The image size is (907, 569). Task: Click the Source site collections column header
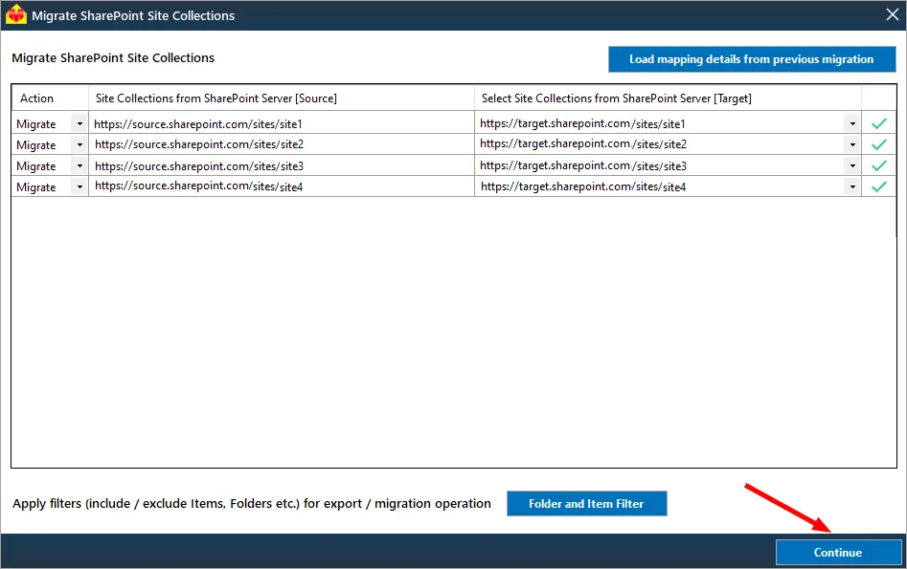(282, 98)
